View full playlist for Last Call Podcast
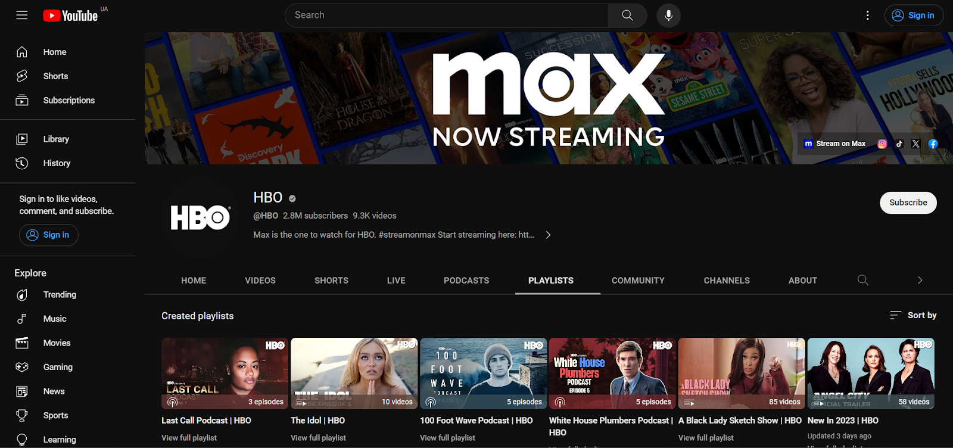 click(189, 438)
